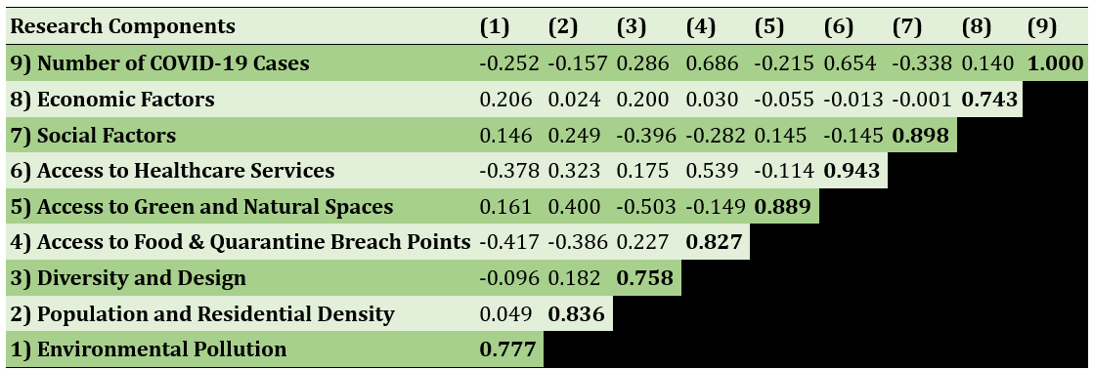Image resolution: width=1093 pixels, height=369 pixels.
Task: Select the Economic Factors row label
Action: pyautogui.click(x=112, y=100)
